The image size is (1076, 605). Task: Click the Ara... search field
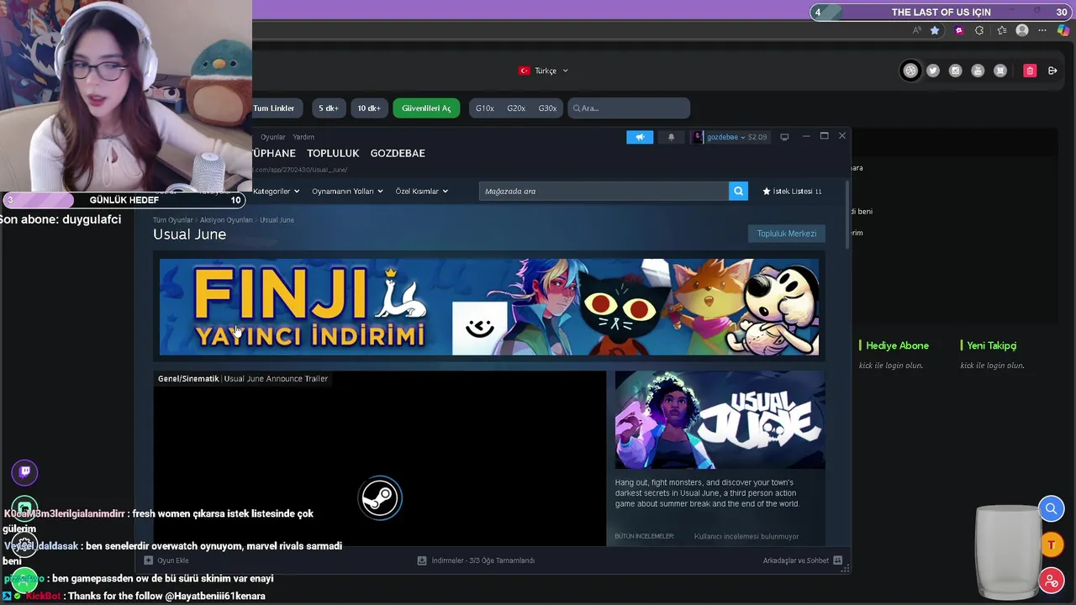629,108
